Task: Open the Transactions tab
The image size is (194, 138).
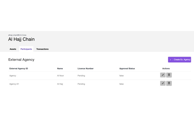Action: coord(42,49)
